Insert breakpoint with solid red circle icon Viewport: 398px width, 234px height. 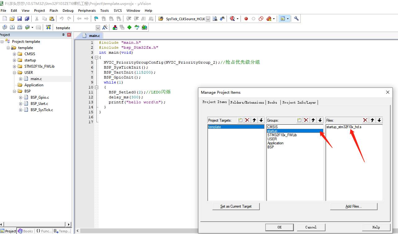(x=246, y=19)
